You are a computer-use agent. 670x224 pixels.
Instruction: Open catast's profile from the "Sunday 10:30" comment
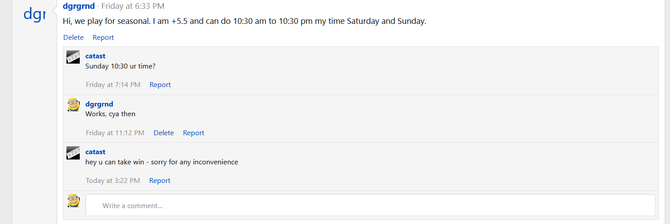pyautogui.click(x=95, y=56)
